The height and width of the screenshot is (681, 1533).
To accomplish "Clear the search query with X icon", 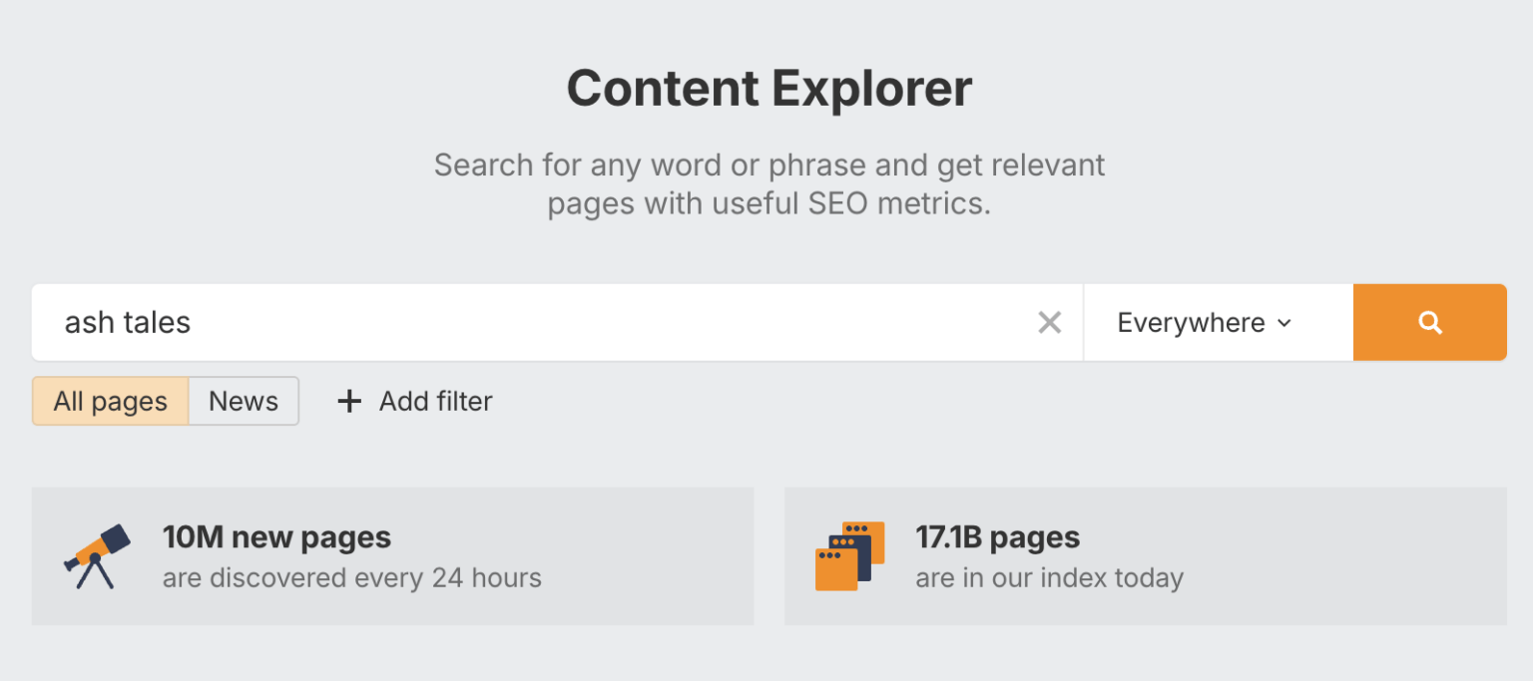I will tap(1049, 322).
